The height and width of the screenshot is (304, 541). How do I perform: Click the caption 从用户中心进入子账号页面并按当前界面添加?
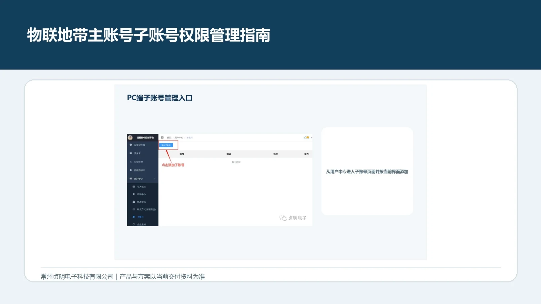[367, 172]
